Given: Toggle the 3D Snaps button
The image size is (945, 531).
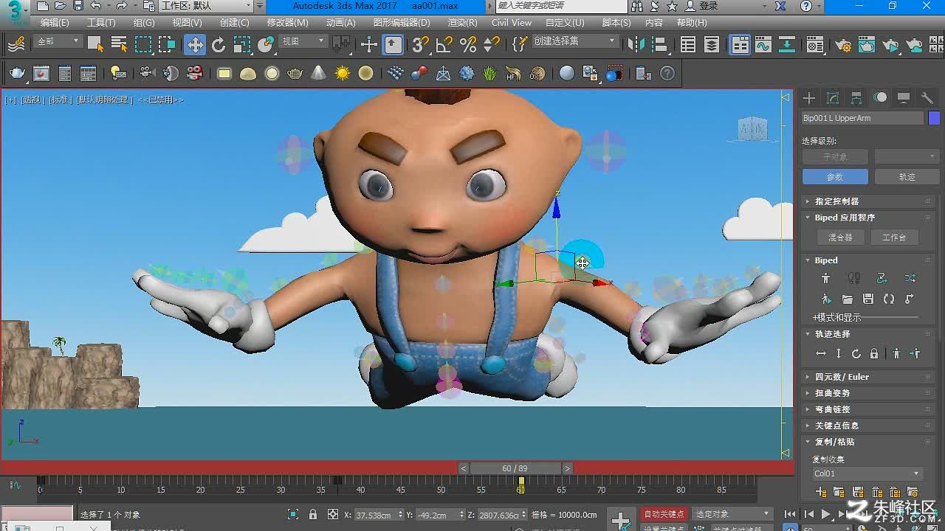Looking at the screenshot, I should coord(421,45).
